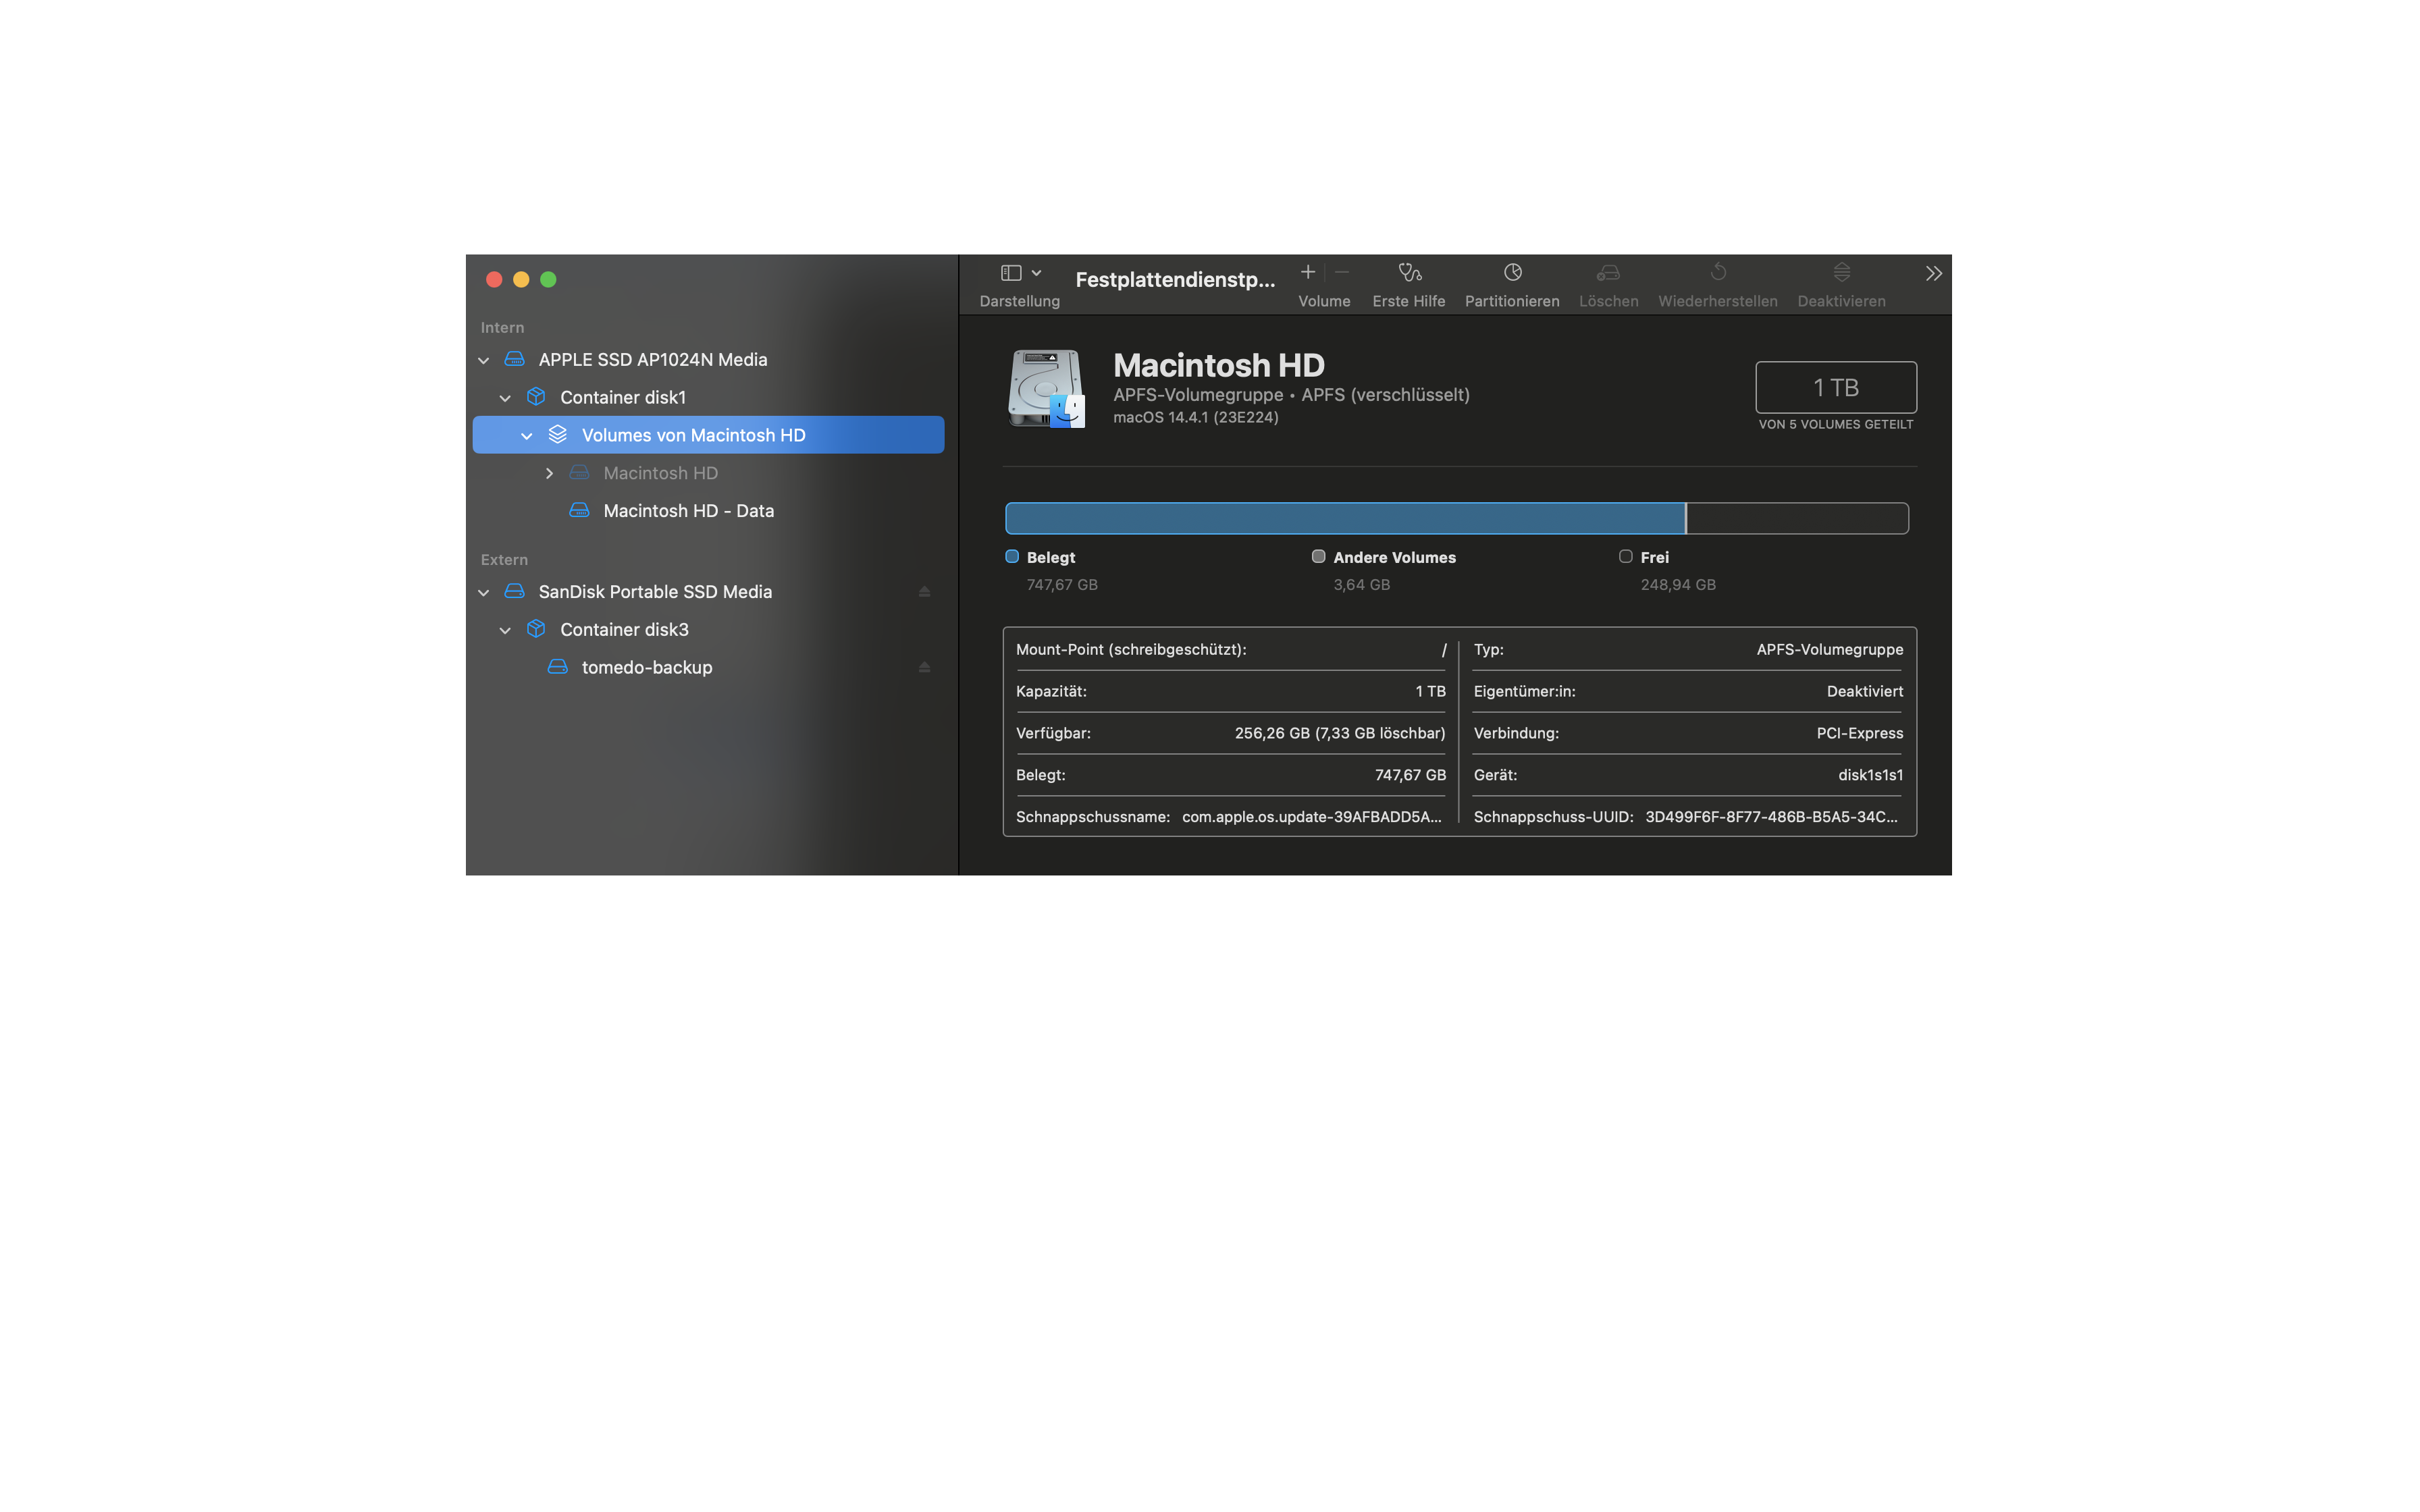Select the tomedo-backup volume in the sidebar
The image size is (2420, 1512).
point(646,667)
